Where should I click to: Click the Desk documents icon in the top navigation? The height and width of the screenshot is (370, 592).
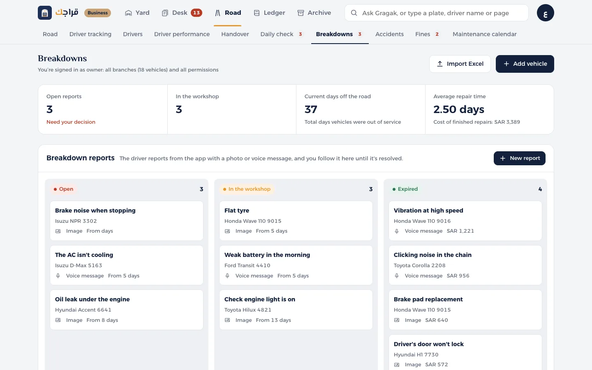pos(165,13)
